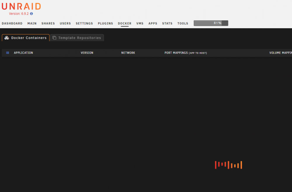Click the Volume Mappings column header
Viewport: 292px width, 192px height.
coord(281,53)
